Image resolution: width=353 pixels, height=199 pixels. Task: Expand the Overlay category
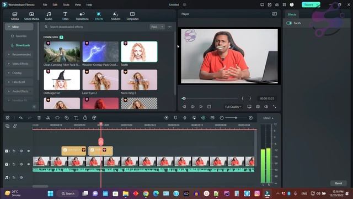19,73
